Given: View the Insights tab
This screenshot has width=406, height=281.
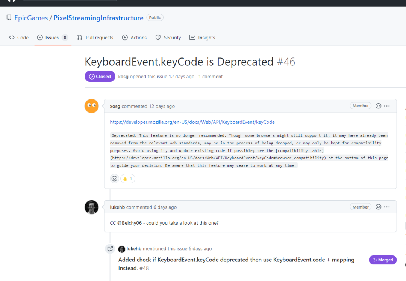Looking at the screenshot, I should click(x=202, y=38).
